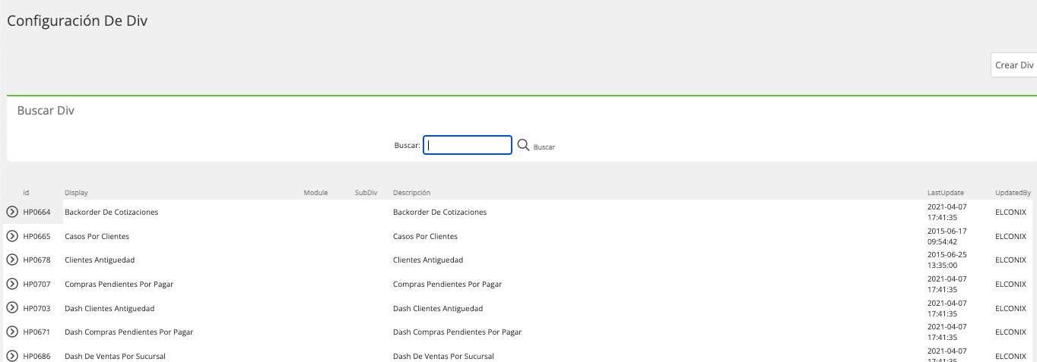This screenshot has width=1037, height=362.
Task: Click the small Buscar link beside the magnifier
Action: pos(544,147)
